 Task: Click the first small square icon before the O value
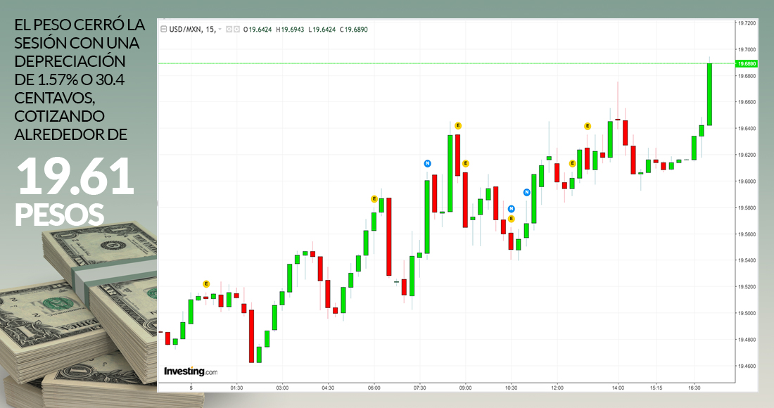click(x=228, y=30)
